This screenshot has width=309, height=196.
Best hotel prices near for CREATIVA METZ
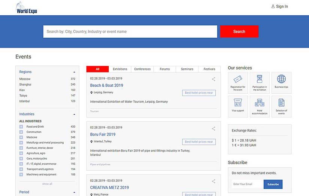[199, 194]
